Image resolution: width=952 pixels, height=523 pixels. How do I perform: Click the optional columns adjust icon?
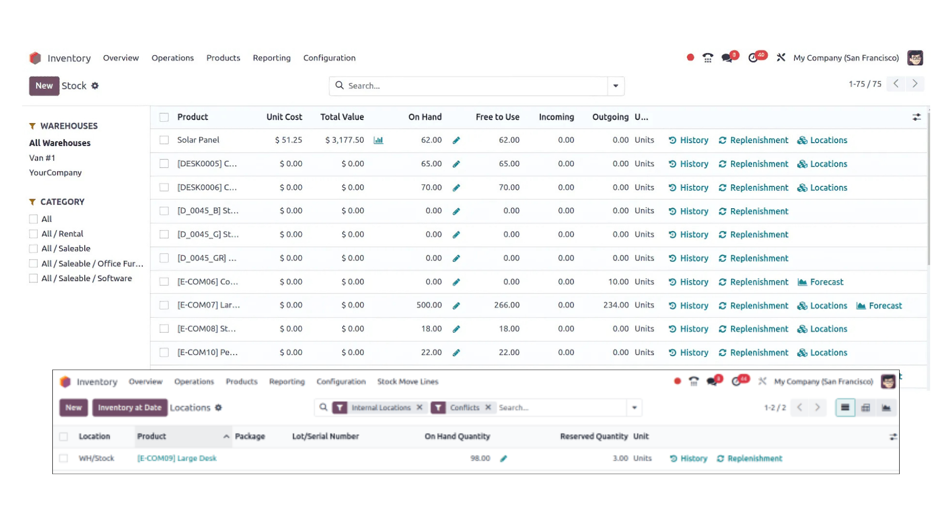[x=916, y=117]
